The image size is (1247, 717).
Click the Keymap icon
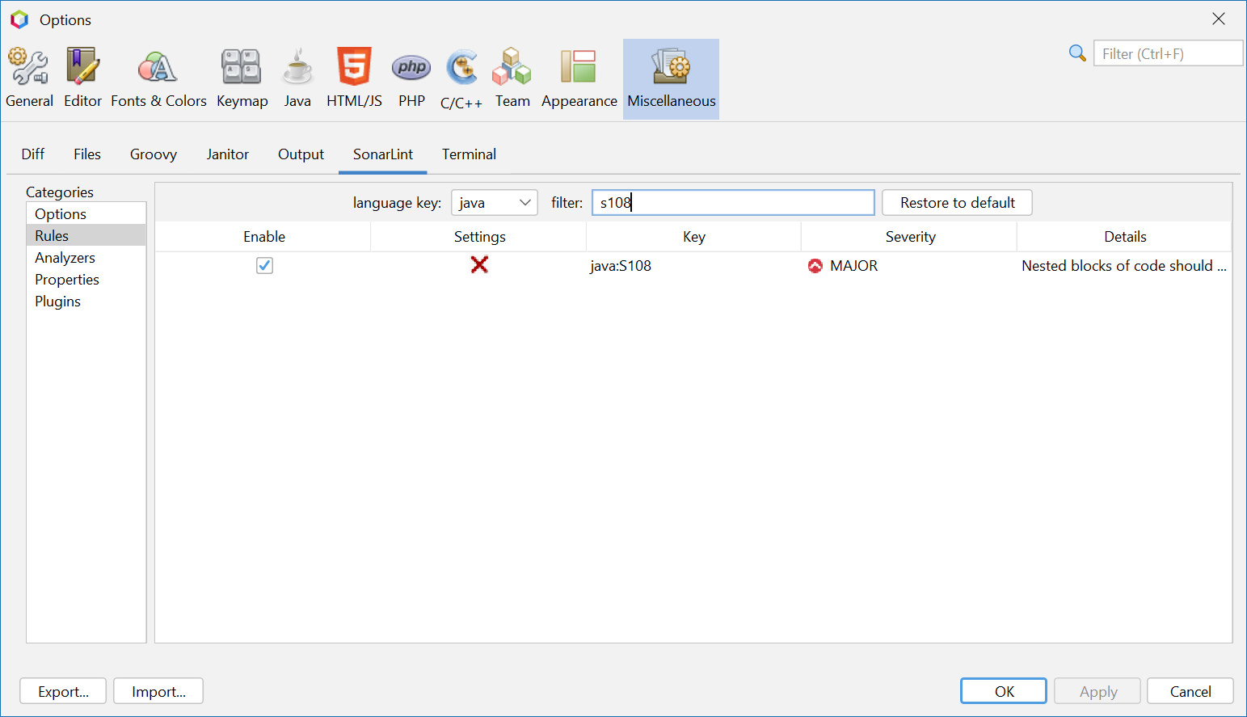[242, 77]
